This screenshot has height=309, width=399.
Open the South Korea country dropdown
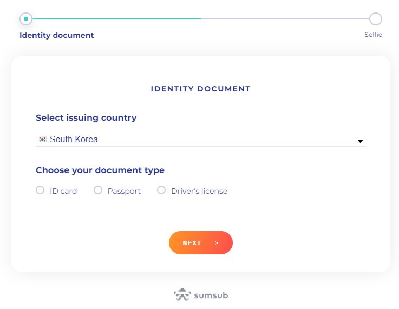(201, 140)
